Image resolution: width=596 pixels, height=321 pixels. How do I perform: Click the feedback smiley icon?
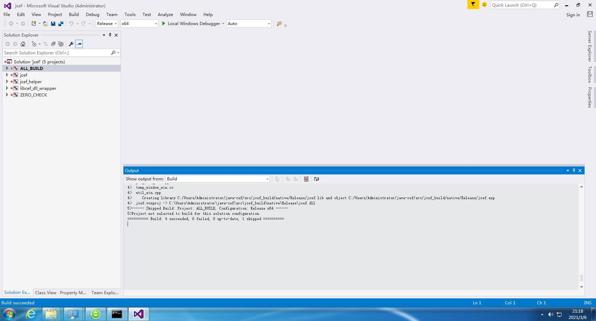484,5
